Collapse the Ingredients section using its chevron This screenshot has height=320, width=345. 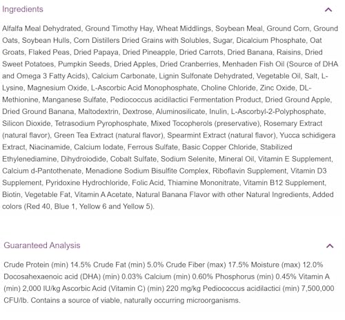pyautogui.click(x=328, y=10)
